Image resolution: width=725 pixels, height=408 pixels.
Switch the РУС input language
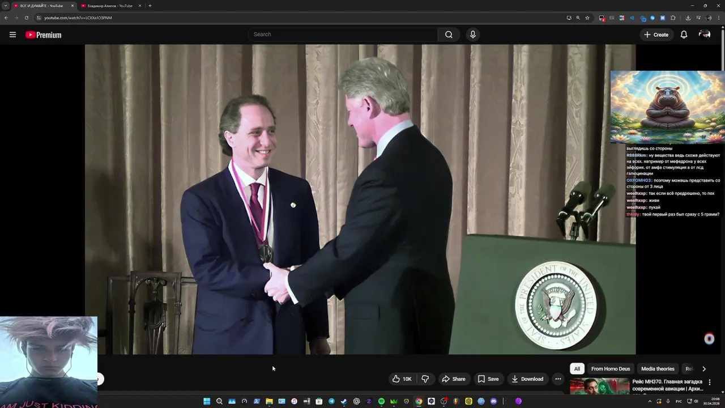click(679, 401)
